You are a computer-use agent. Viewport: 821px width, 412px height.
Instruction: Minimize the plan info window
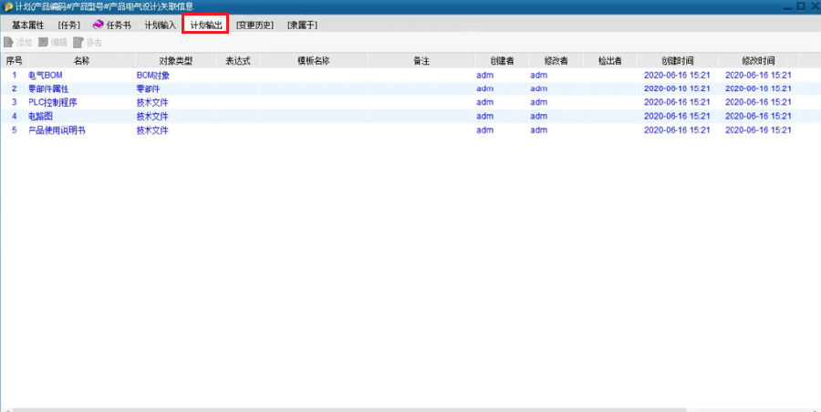click(786, 6)
